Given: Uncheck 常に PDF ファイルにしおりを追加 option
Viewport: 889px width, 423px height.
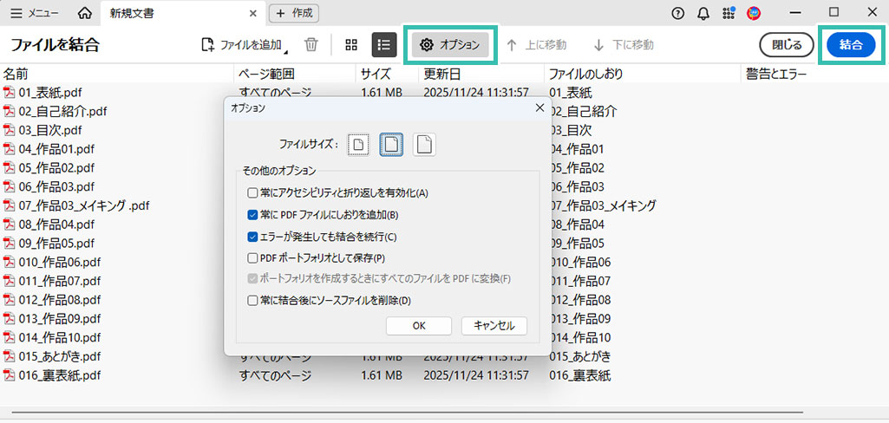Looking at the screenshot, I should (x=252, y=215).
